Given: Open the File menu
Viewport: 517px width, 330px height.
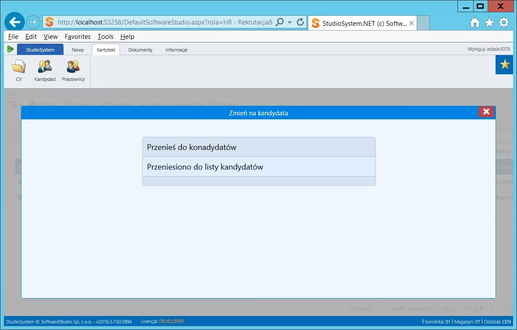Looking at the screenshot, I should (13, 37).
